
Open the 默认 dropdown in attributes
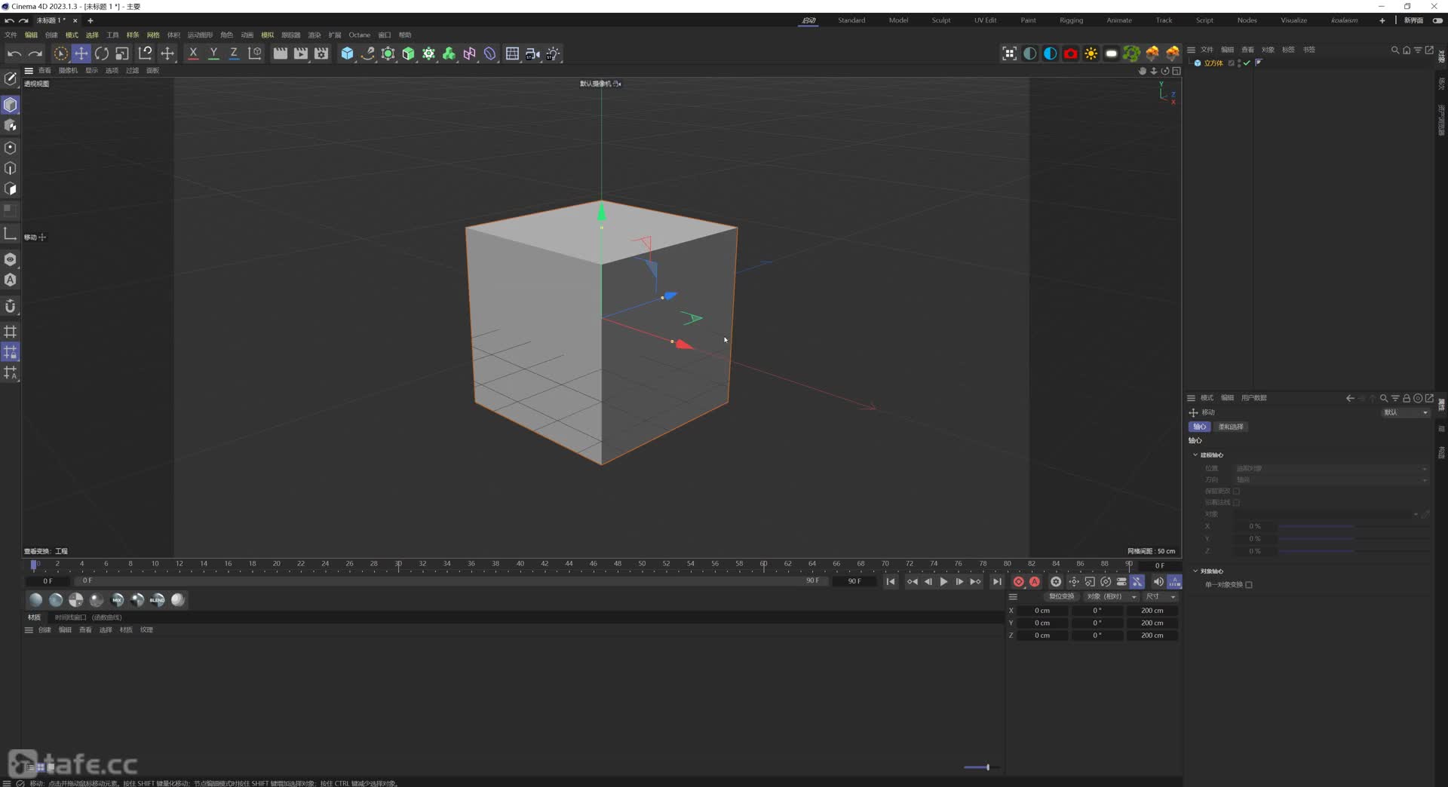coord(1404,412)
